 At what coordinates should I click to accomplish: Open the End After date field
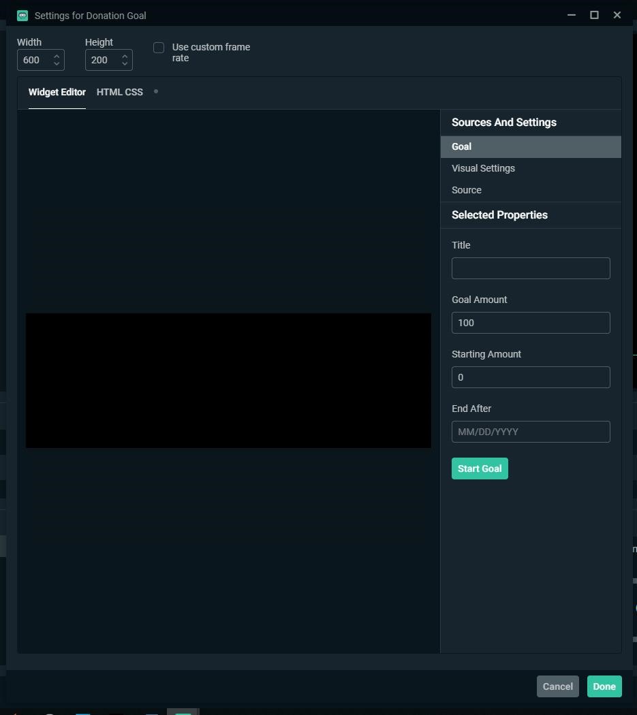531,431
